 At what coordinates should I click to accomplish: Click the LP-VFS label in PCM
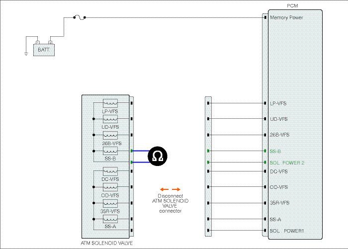(x=278, y=103)
